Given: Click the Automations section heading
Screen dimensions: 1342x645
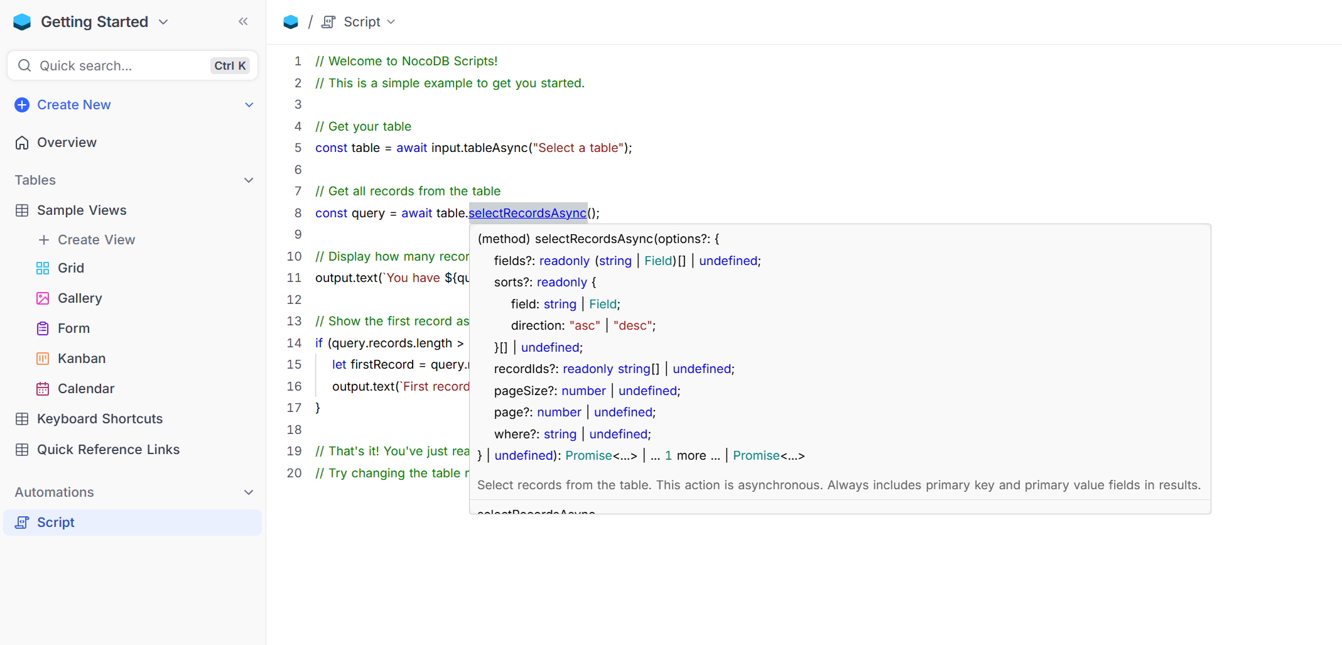Looking at the screenshot, I should 54,492.
